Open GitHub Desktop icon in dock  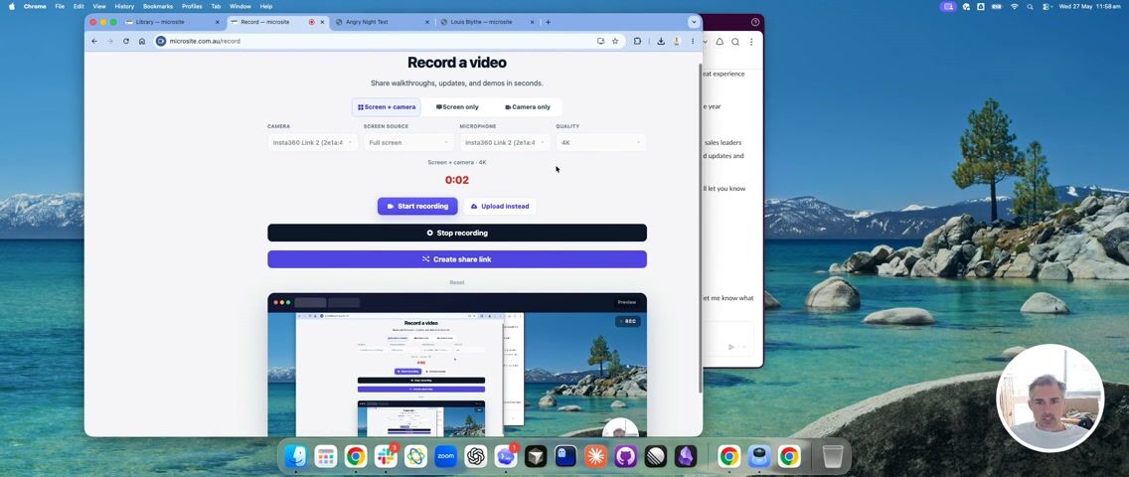(626, 456)
